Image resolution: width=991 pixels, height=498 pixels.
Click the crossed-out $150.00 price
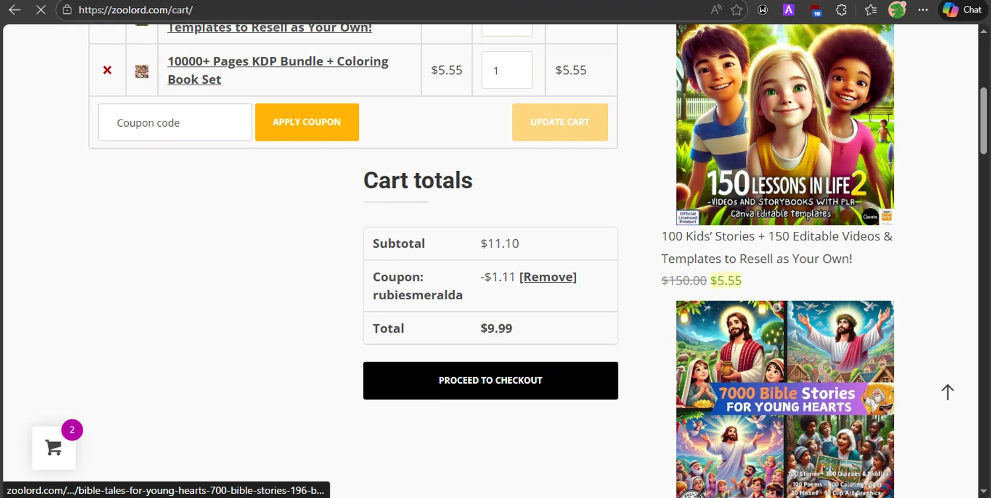684,281
